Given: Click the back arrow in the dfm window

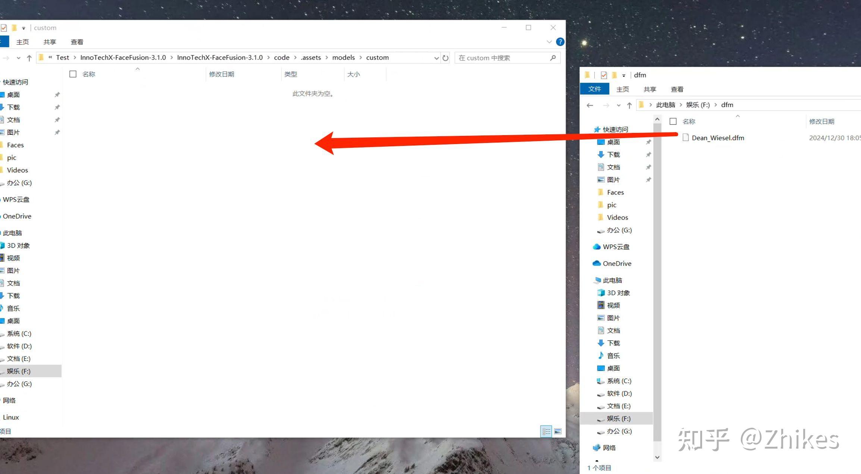Looking at the screenshot, I should [x=589, y=105].
